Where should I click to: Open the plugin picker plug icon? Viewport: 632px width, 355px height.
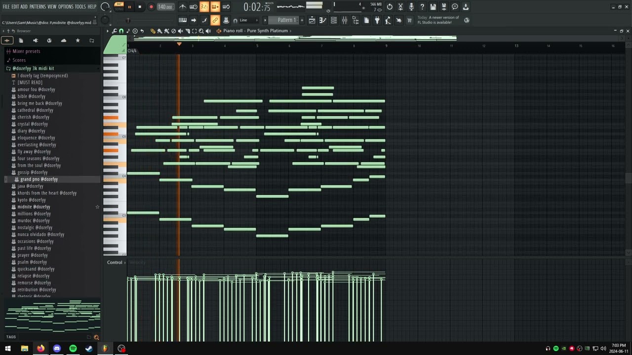click(x=377, y=20)
